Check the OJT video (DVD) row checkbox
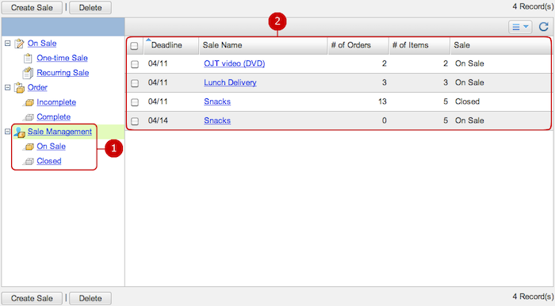 click(x=135, y=64)
